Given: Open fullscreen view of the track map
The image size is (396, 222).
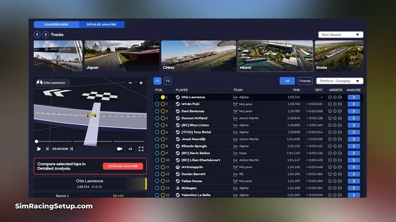Looking at the screenshot, I should click(x=141, y=149).
